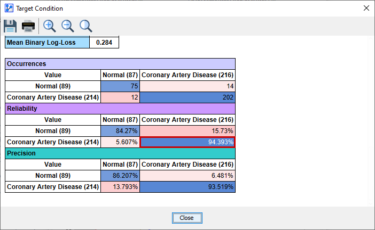Screen dimensions: 375x230
Task: Close the Target Condition window with X
Action: coord(366,8)
